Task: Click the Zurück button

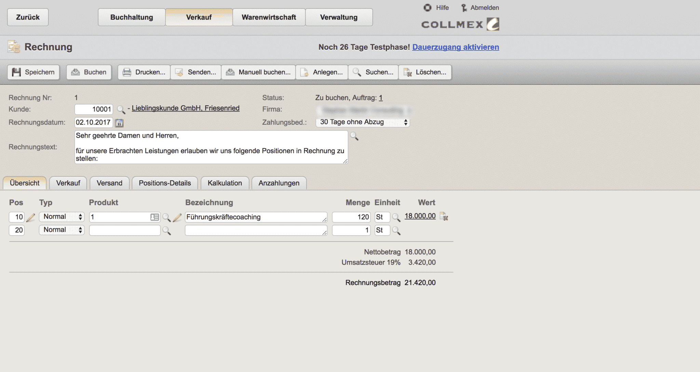Action: pyautogui.click(x=27, y=17)
